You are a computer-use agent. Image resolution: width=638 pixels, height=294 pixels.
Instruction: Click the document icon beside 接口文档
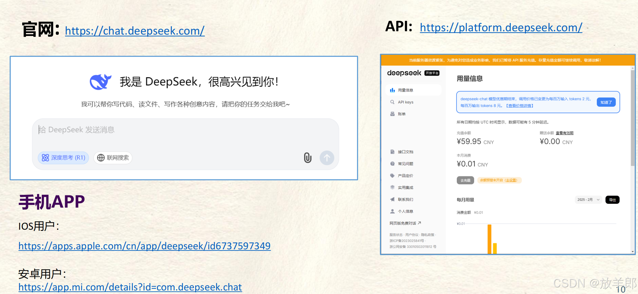point(392,152)
